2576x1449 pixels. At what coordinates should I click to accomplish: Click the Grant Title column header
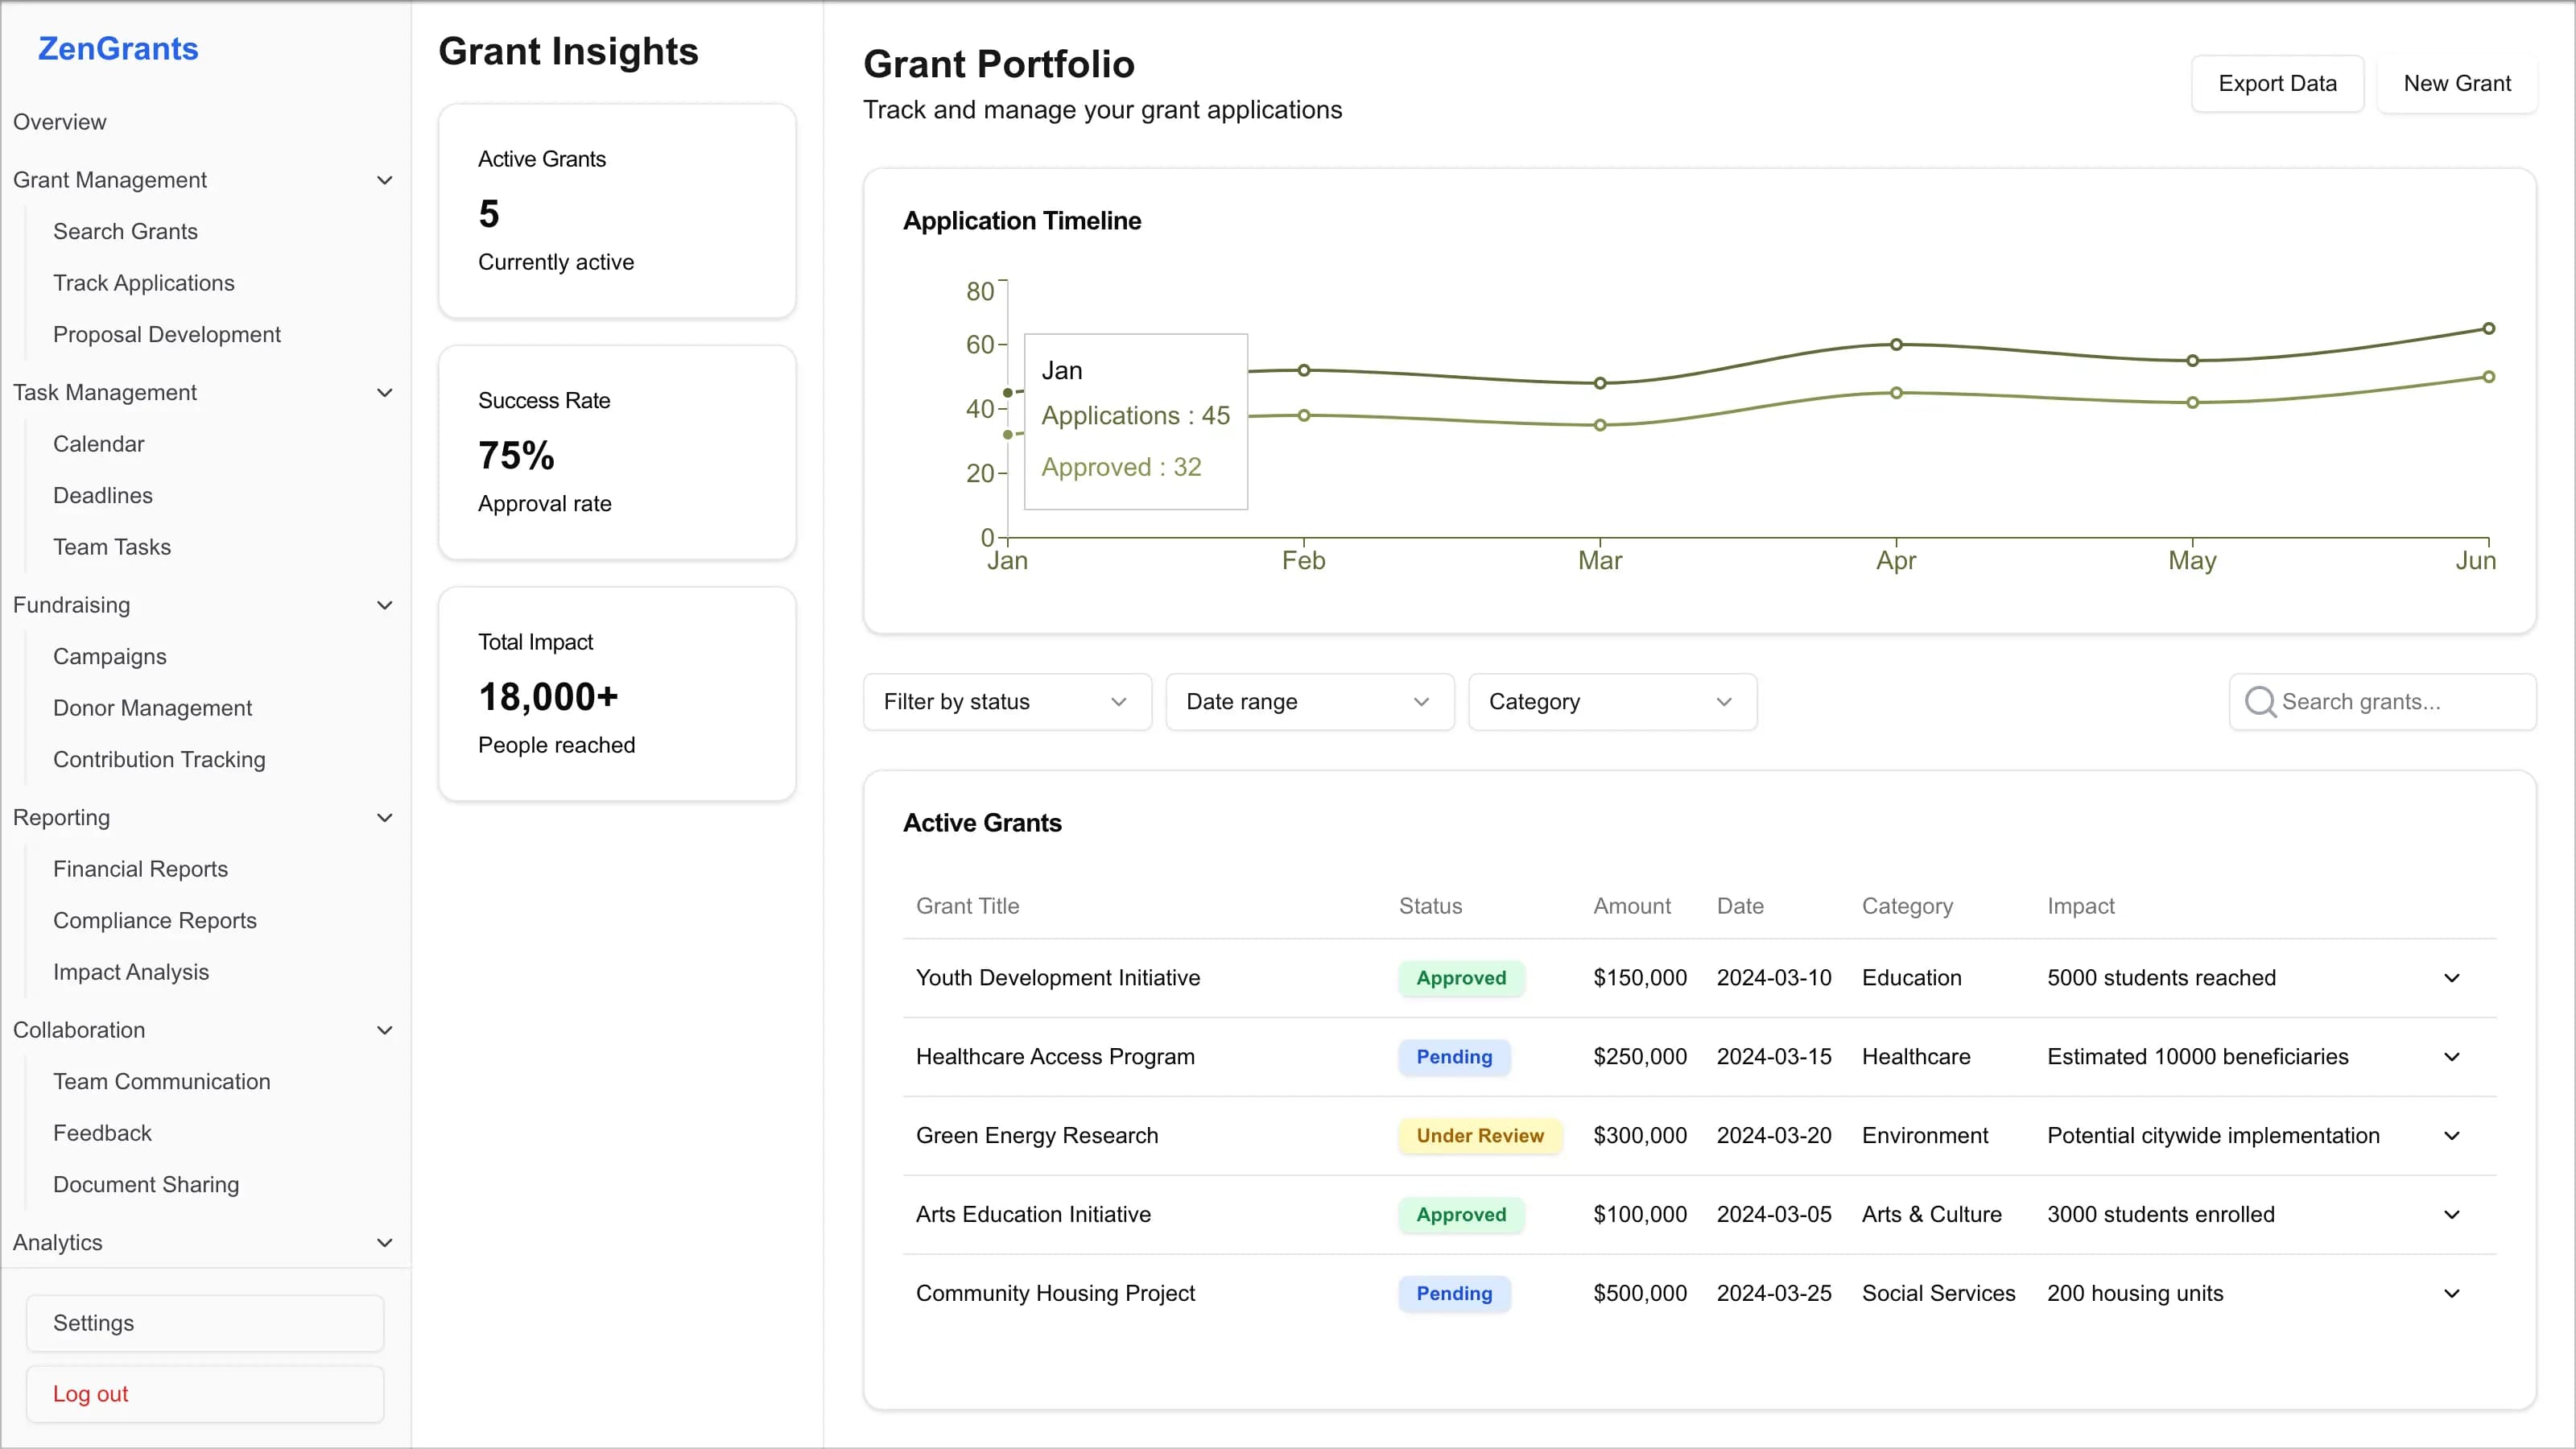(x=967, y=906)
